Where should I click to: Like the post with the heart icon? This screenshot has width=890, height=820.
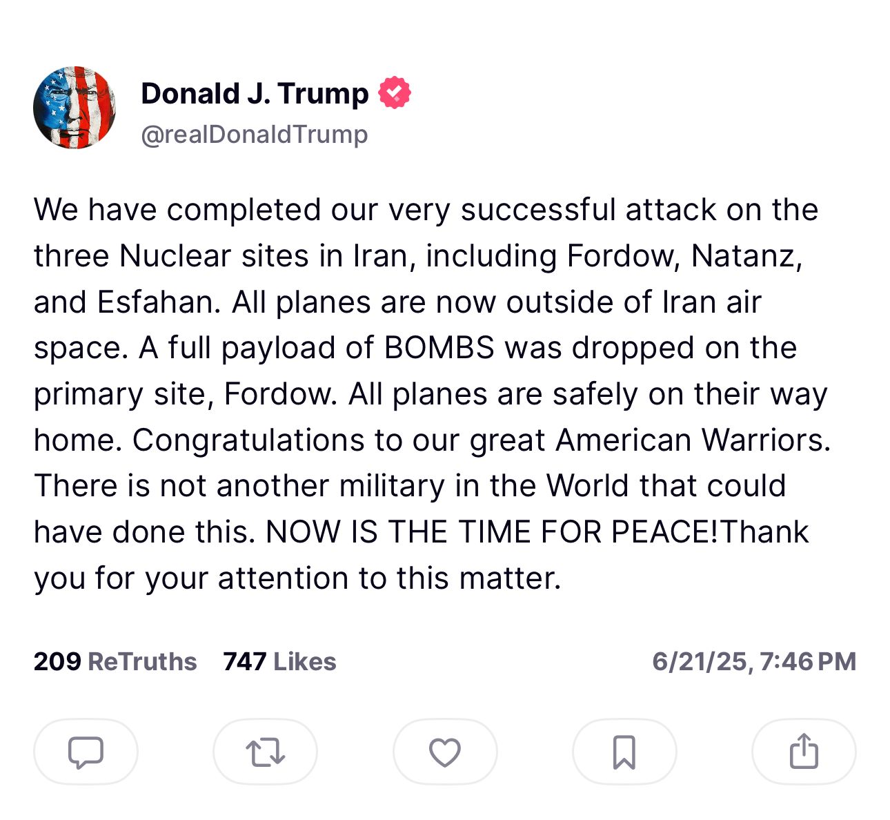pyautogui.click(x=445, y=752)
